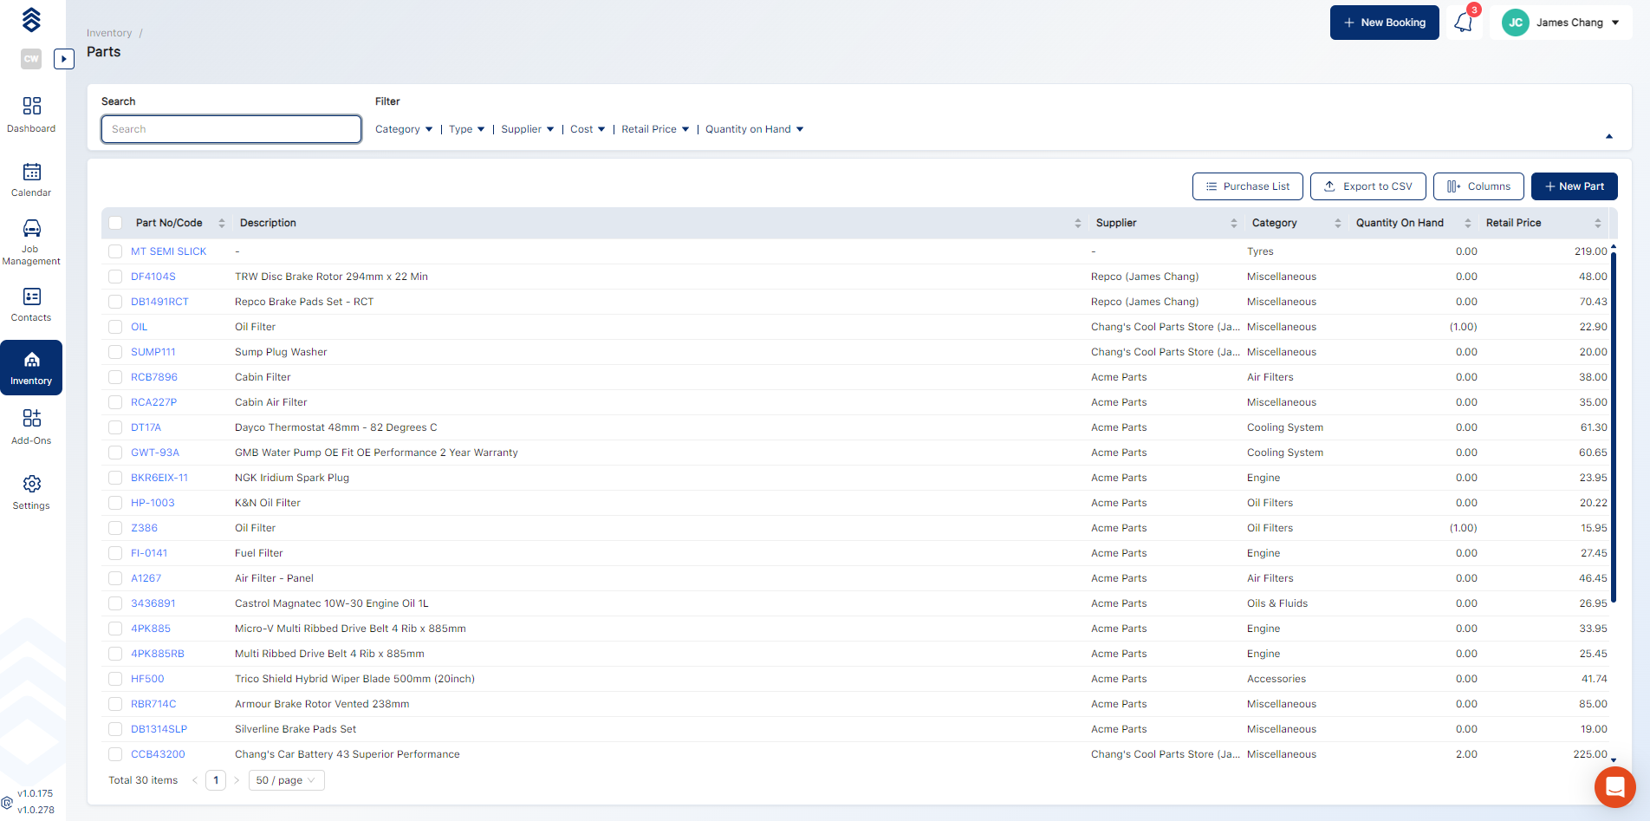Image resolution: width=1650 pixels, height=821 pixels.
Task: Open the Intercom chat bubble
Action: (x=1614, y=787)
